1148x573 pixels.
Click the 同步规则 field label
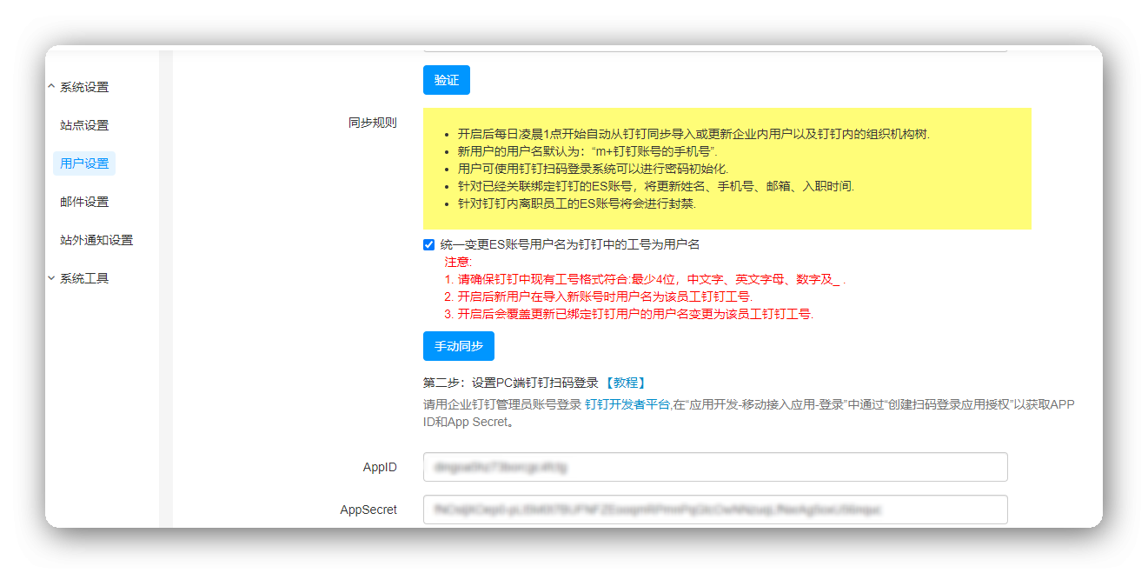coord(372,123)
